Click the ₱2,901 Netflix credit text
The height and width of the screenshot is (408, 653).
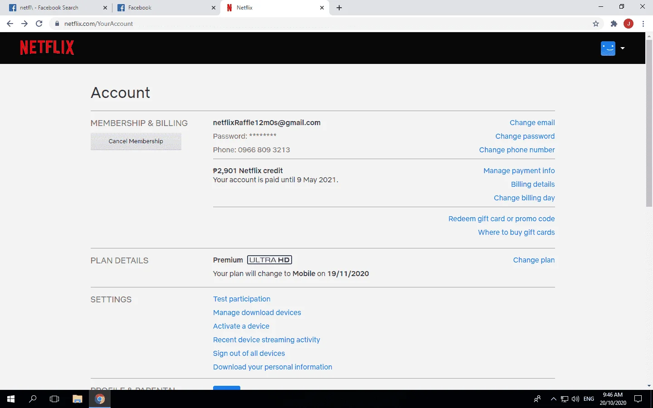click(248, 170)
